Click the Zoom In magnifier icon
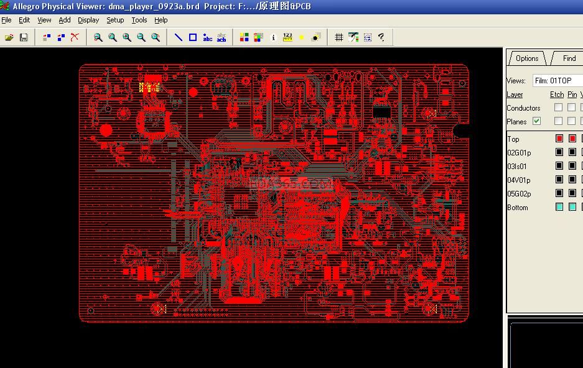The width and height of the screenshot is (583, 368). tap(127, 37)
